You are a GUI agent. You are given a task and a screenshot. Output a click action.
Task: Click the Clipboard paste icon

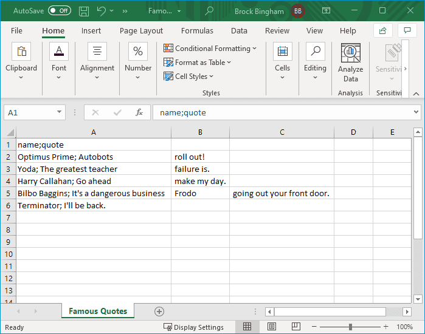click(x=21, y=51)
